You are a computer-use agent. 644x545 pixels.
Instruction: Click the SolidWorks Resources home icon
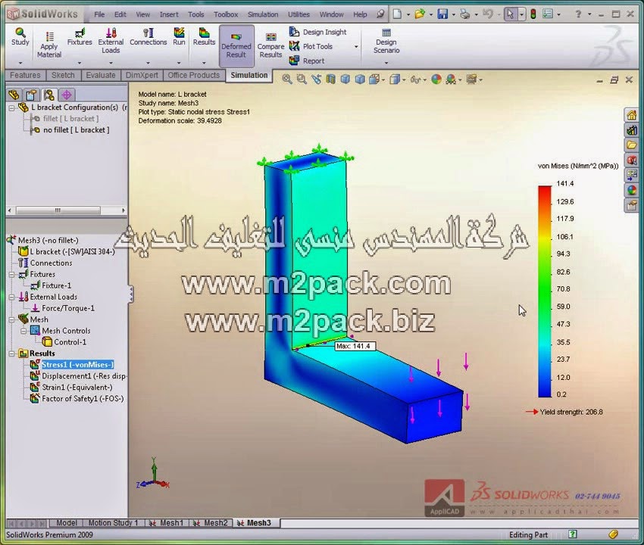pos(632,115)
